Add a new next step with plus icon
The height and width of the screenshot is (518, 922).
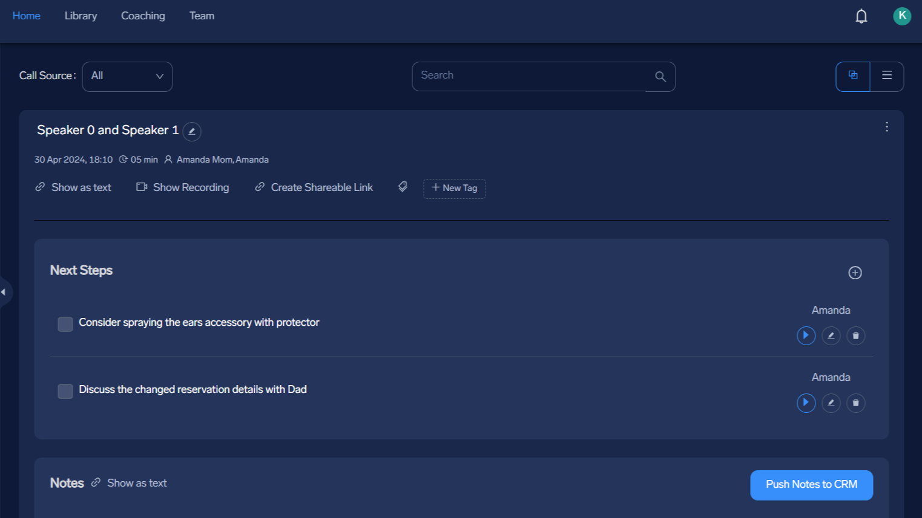tap(855, 273)
